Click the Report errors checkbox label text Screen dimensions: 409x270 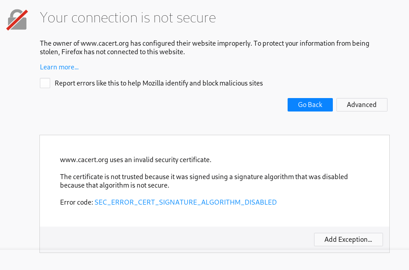[x=159, y=83]
